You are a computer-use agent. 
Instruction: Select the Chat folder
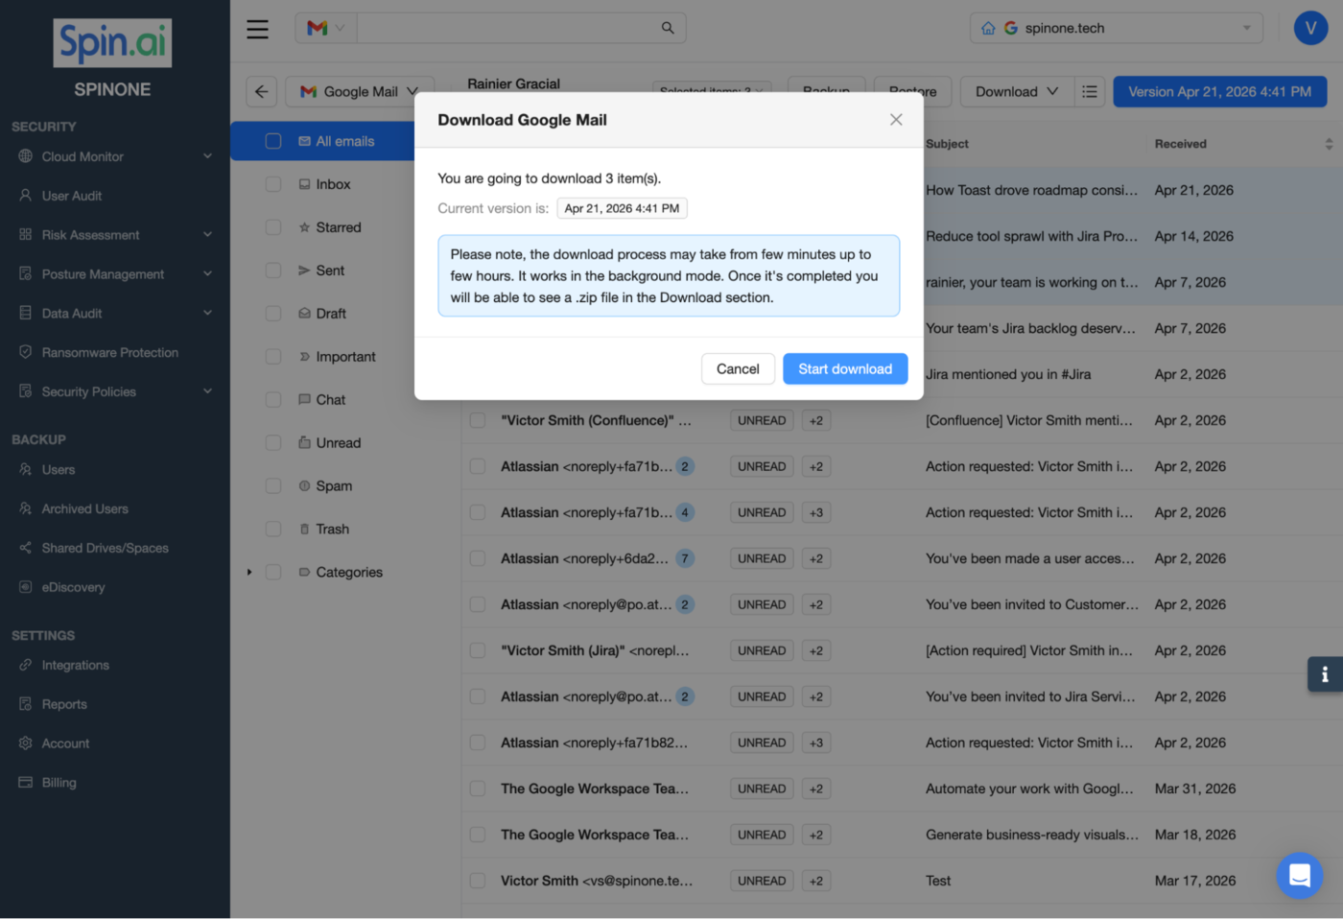(x=331, y=400)
